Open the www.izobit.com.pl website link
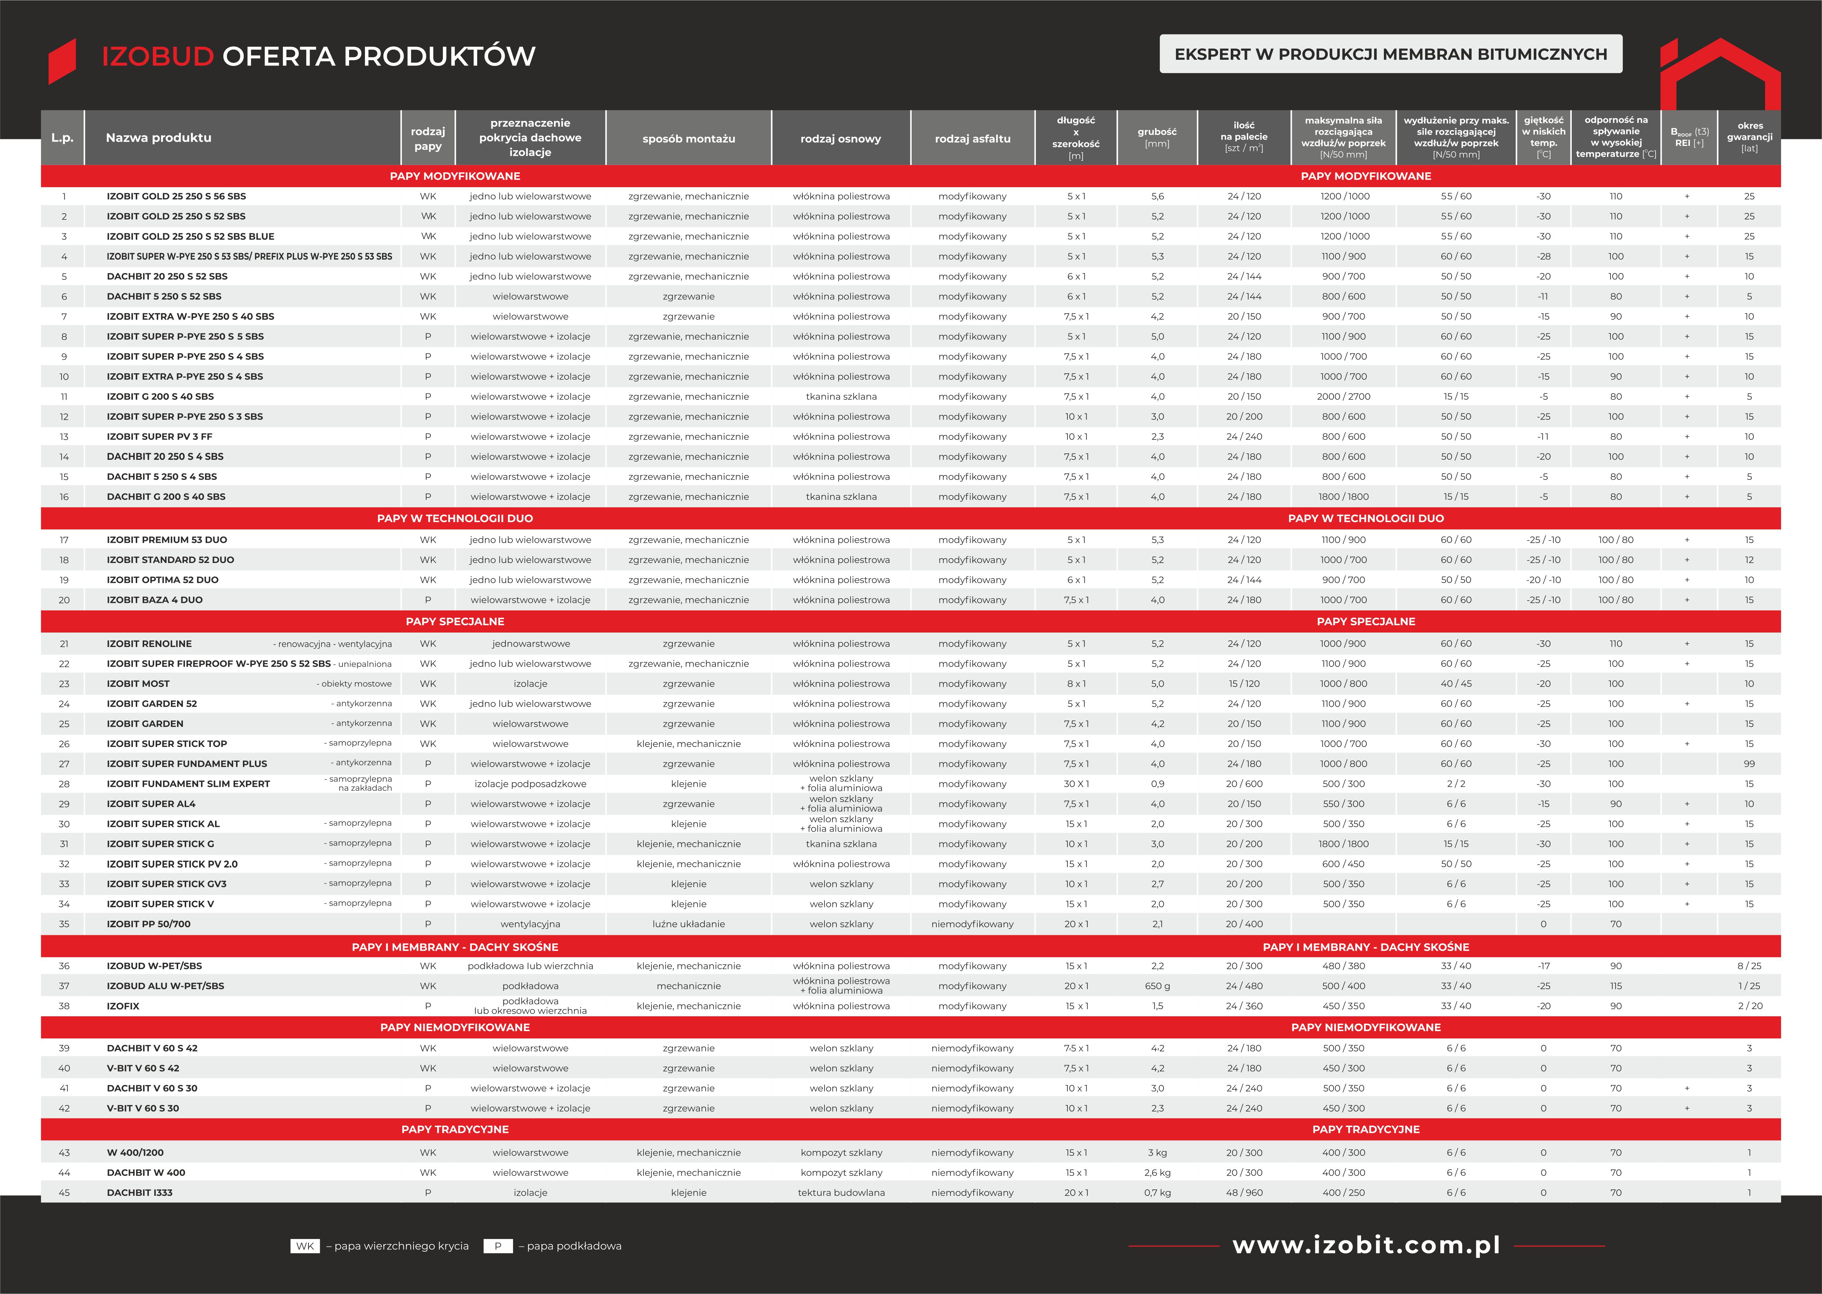This screenshot has height=1294, width=1822. click(x=1366, y=1245)
